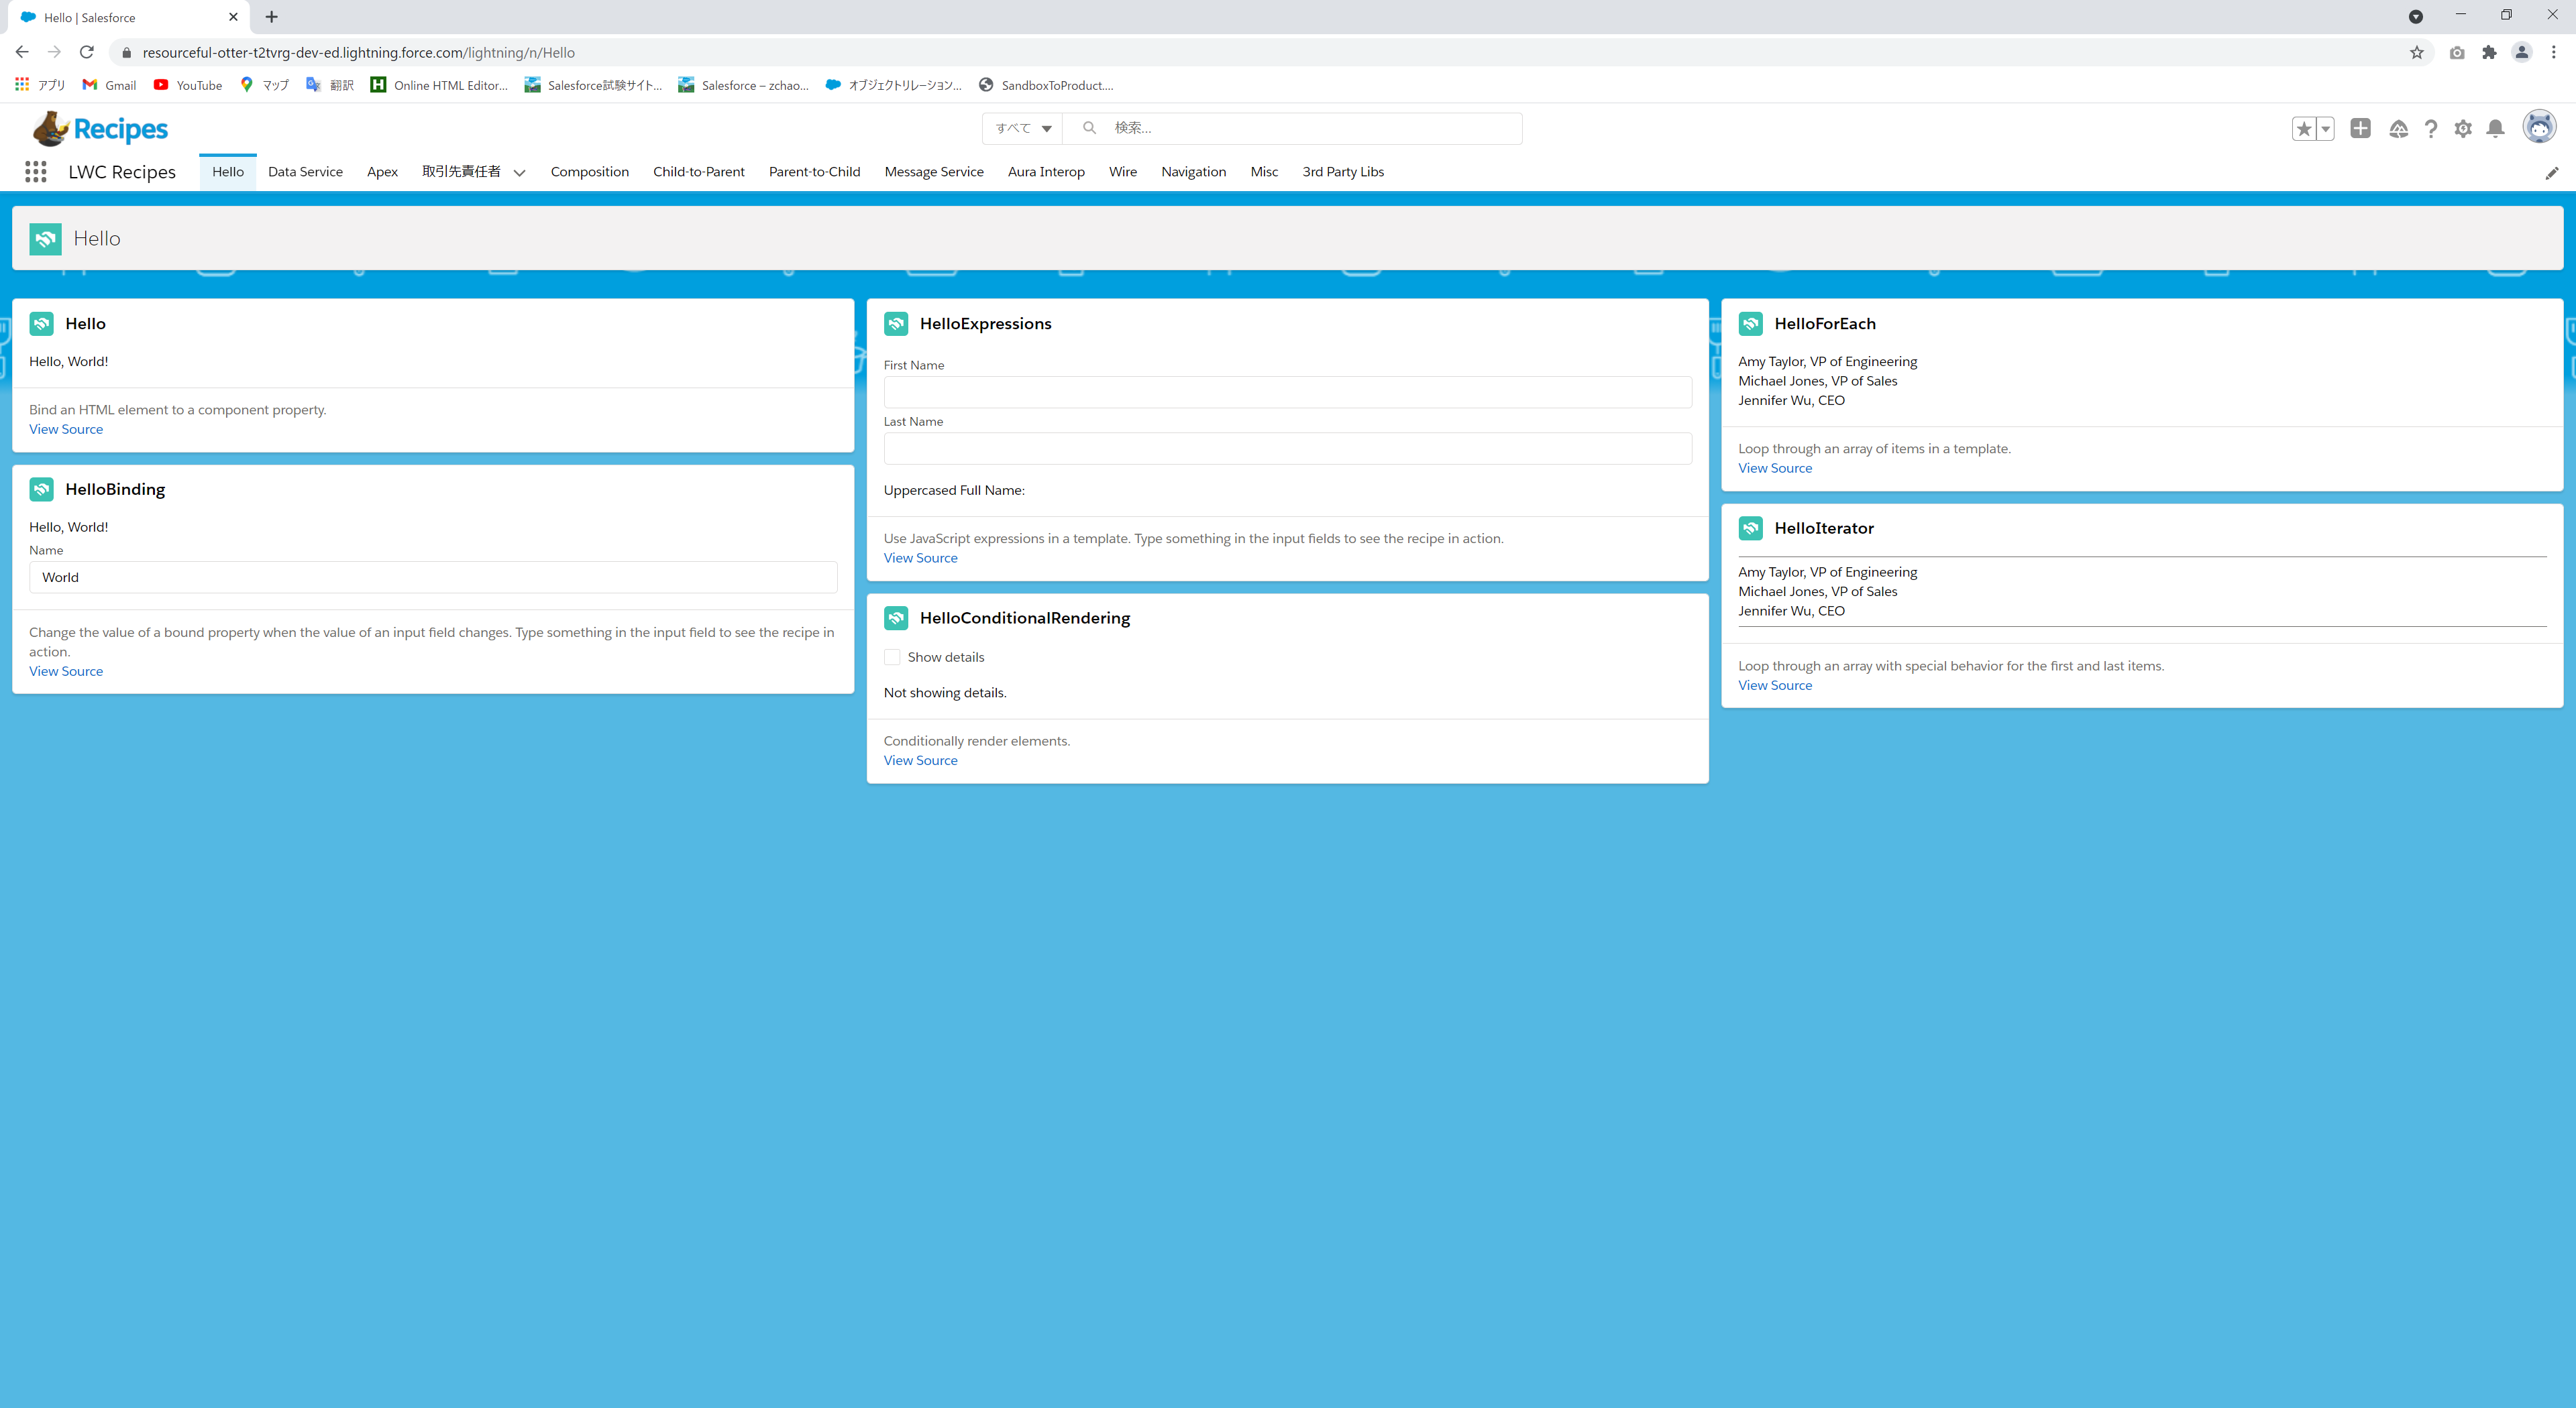Open the Gmail bookmark
Viewport: 2576px width, 1408px height.
click(x=110, y=85)
